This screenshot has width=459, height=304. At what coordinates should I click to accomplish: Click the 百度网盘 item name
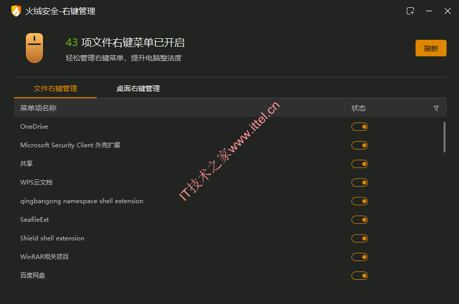click(33, 276)
